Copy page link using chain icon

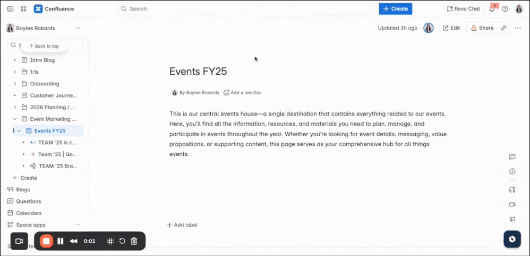coord(503,28)
